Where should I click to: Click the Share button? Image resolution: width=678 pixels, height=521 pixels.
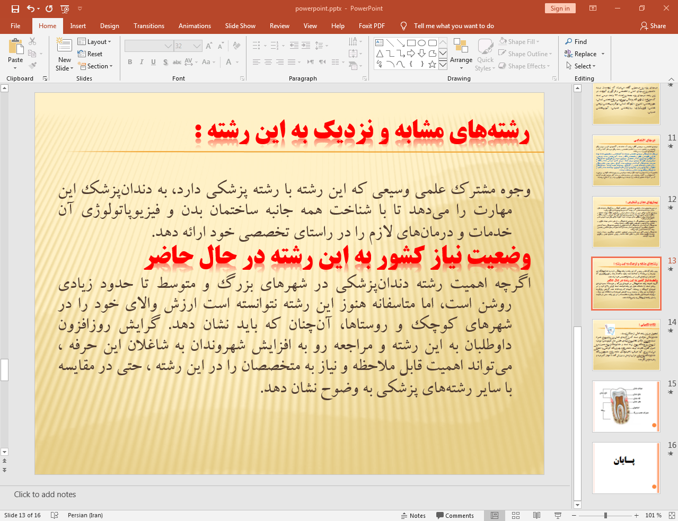[653, 25]
